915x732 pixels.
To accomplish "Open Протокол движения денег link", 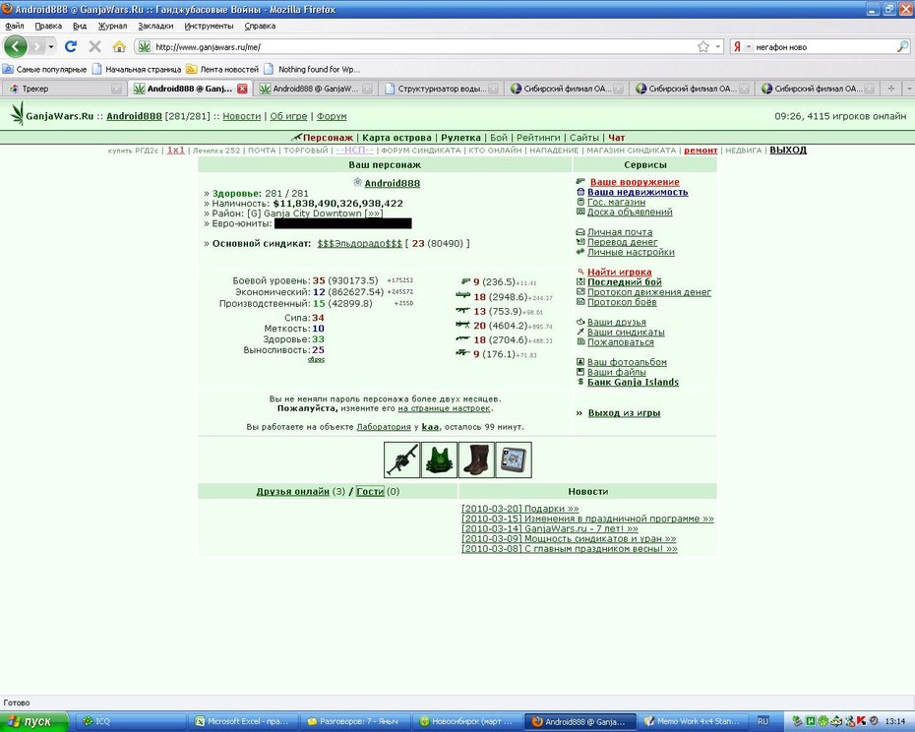I will pos(649,292).
